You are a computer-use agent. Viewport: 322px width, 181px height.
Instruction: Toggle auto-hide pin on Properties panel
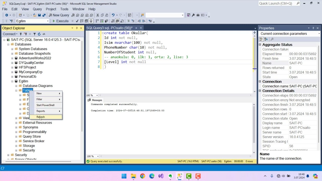313,28
